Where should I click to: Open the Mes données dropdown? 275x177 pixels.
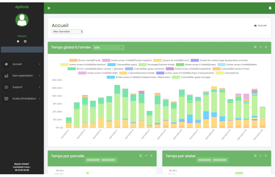67,31
